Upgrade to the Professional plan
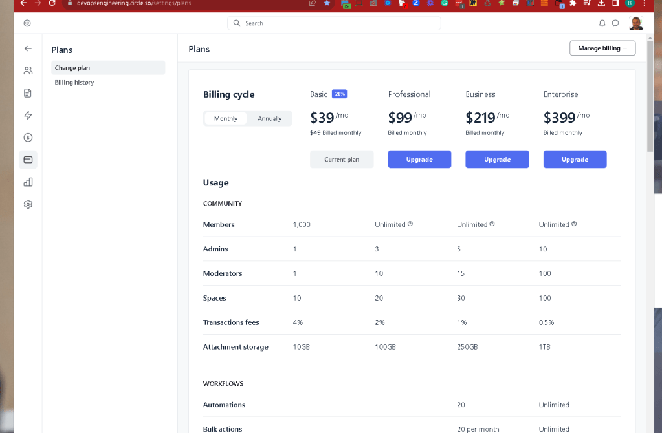This screenshot has height=433, width=662. tap(419, 160)
